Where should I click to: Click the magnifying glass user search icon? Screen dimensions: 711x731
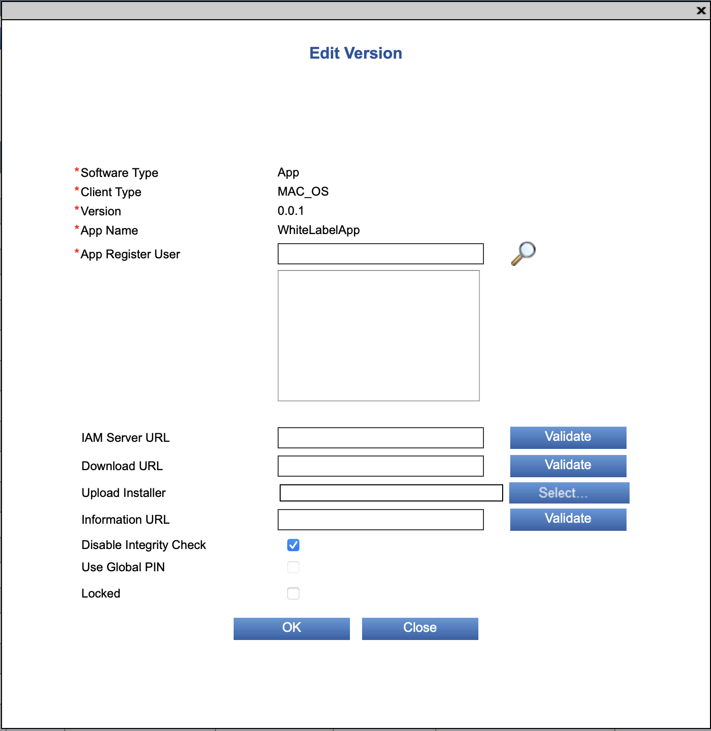tap(523, 253)
